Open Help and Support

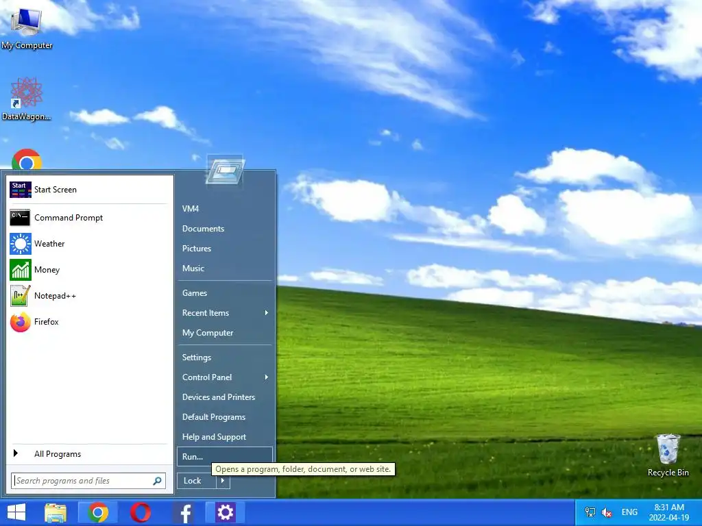coord(214,437)
